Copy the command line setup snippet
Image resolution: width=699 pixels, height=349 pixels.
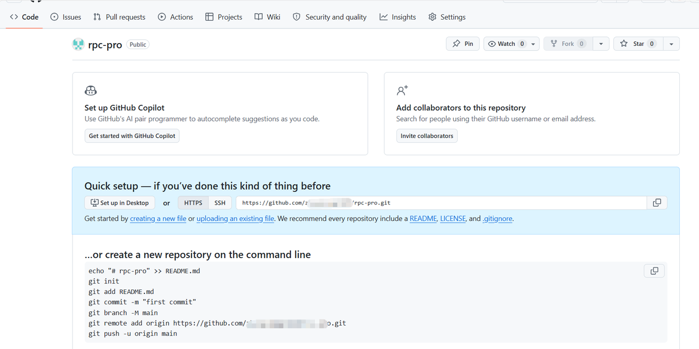click(x=654, y=270)
